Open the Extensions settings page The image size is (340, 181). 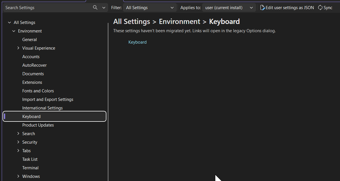pyautogui.click(x=32, y=82)
